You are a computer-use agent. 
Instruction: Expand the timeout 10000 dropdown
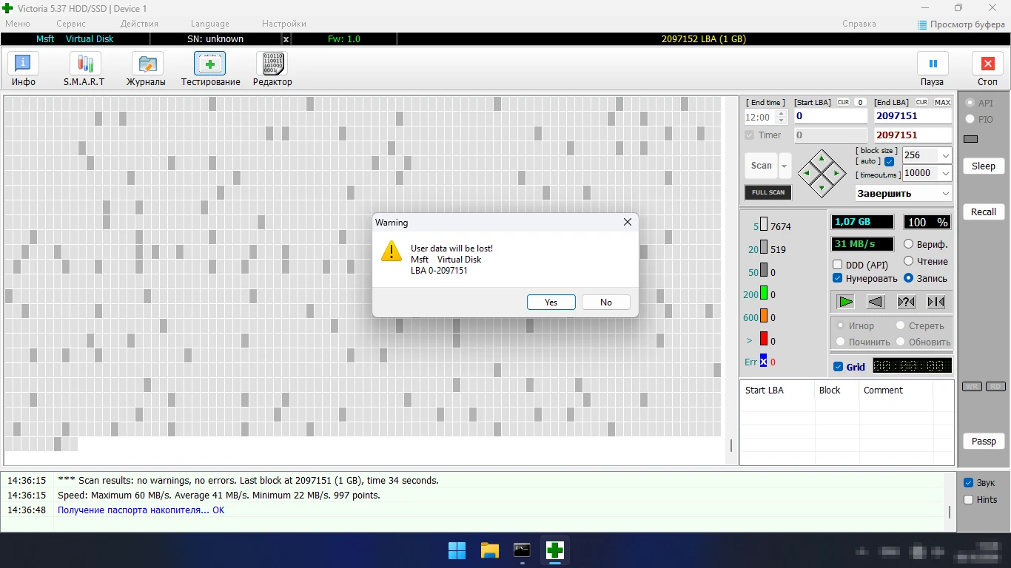click(945, 173)
